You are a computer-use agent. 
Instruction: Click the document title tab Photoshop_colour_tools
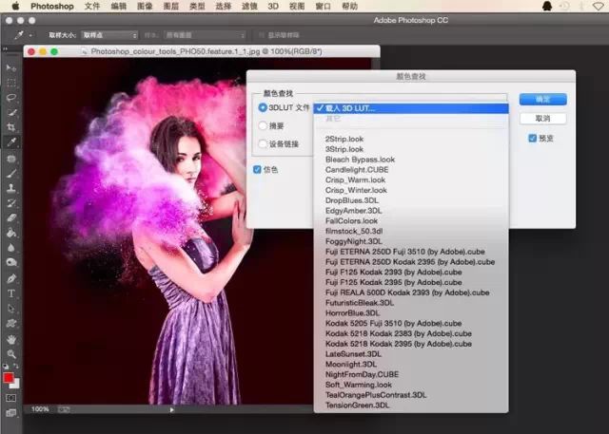pos(206,51)
